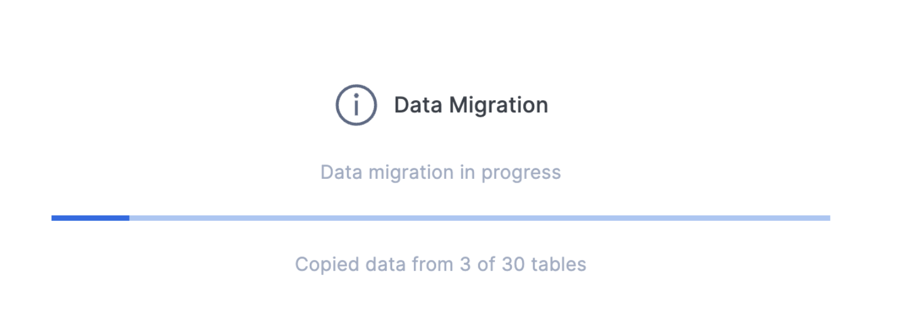Click the "Data Migration" heading
This screenshot has height=329, width=901.
[x=470, y=105]
